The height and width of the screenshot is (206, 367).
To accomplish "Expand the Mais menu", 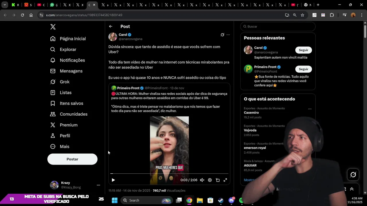I will pos(60,146).
